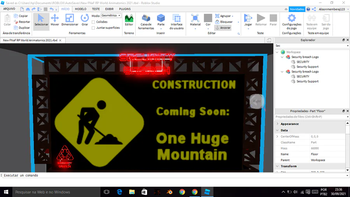This screenshot has height=197, width=350.
Task: Click the Retomar button
Action: click(x=261, y=20)
